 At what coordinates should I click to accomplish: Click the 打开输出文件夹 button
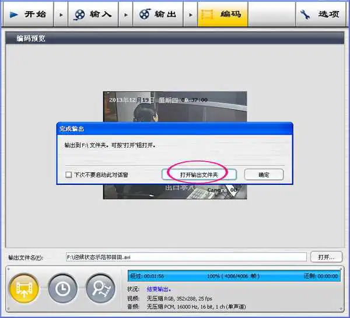[199, 174]
